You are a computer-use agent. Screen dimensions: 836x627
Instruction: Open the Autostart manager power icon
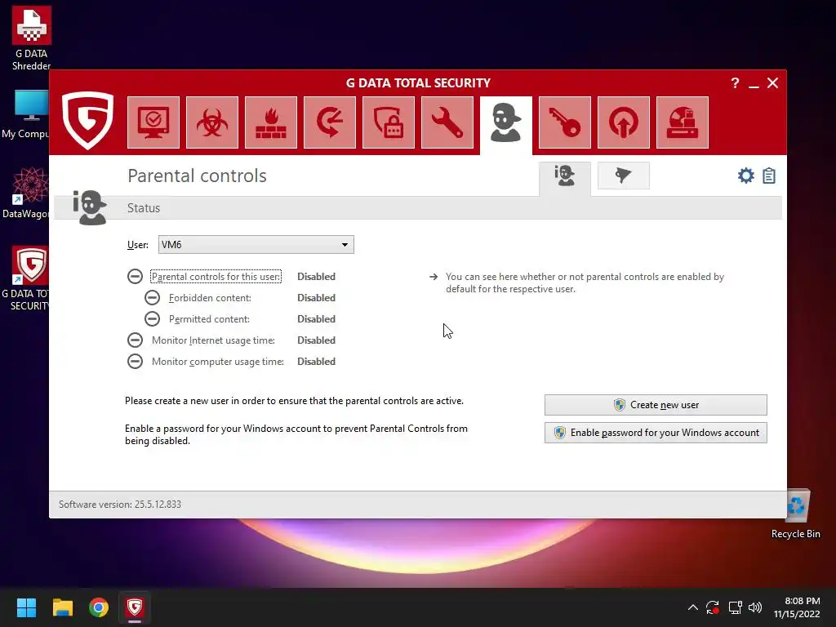pos(624,122)
